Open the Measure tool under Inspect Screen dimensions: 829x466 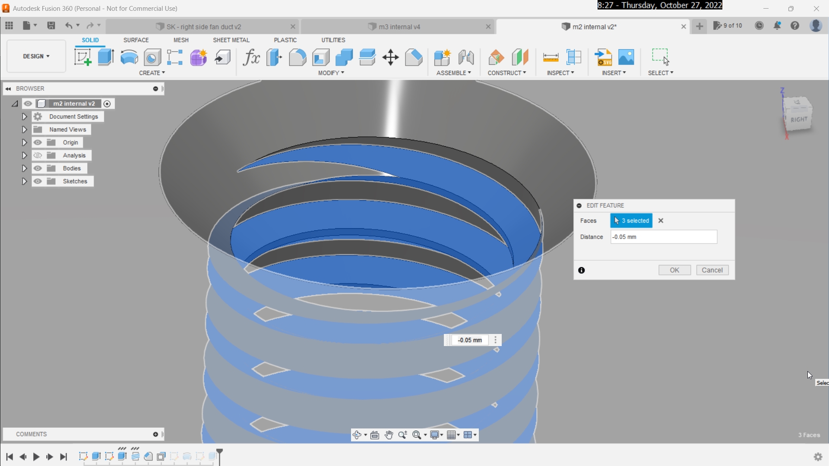coord(551,57)
